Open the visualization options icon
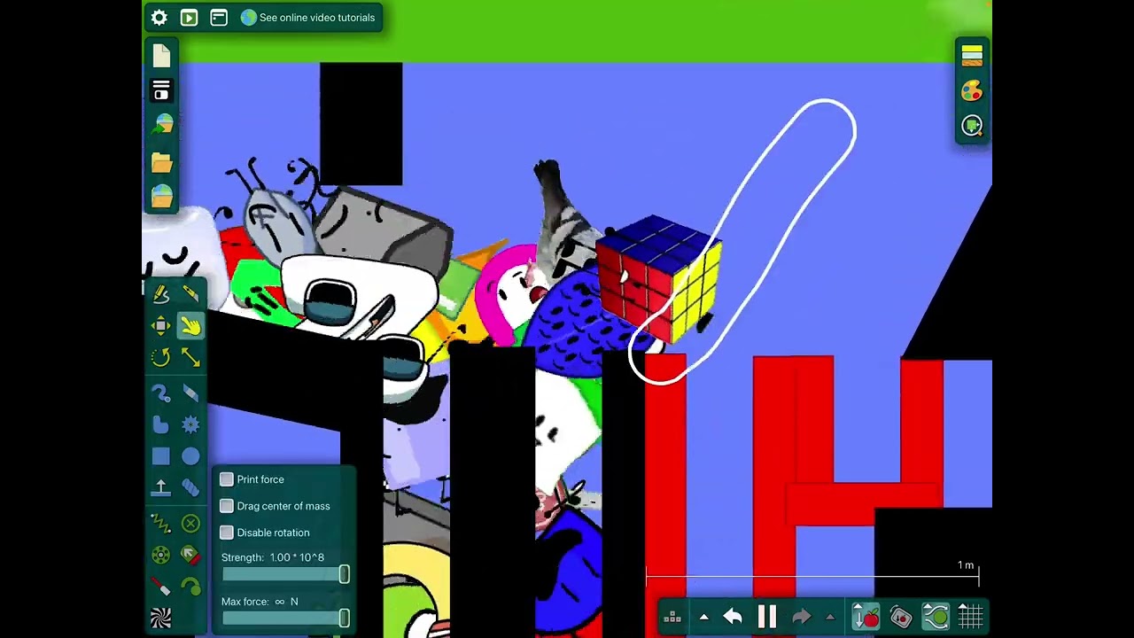Viewport: 1134px width, 638px height. tap(972, 126)
